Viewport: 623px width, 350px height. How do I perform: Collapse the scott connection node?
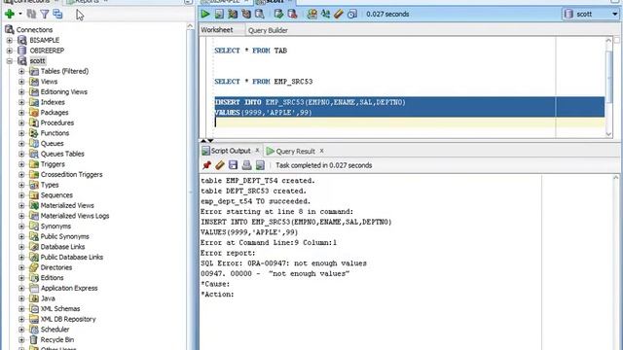pos(10,60)
